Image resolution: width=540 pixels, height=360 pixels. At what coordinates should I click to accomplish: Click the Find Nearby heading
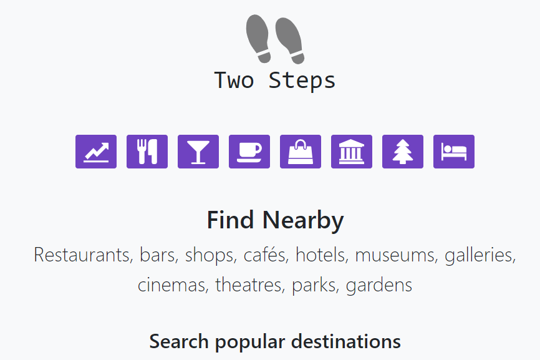click(275, 220)
